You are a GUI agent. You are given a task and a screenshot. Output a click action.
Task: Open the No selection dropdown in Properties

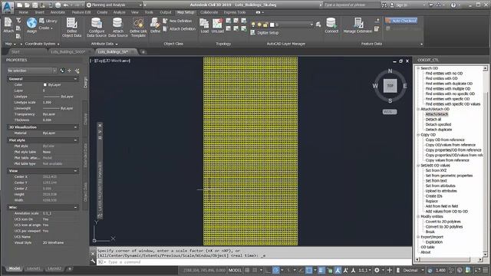coord(31,71)
